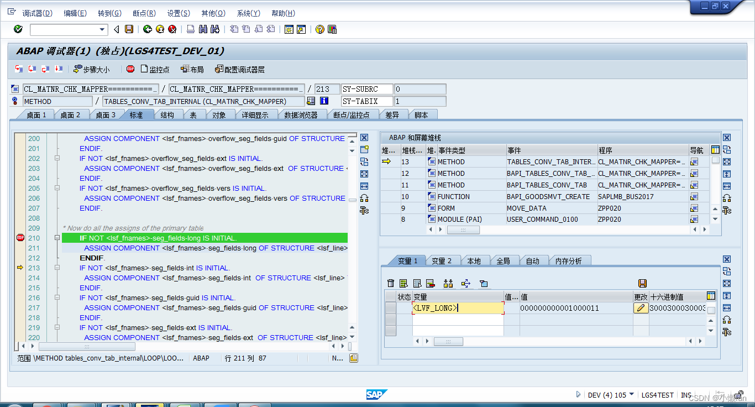Click the close tool icon beside stack panel
Image resolution: width=755 pixels, height=407 pixels.
727,138
